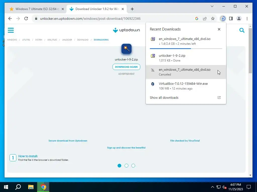Open downloads page via external-link icon
The width and height of the screenshot is (257, 192).
click(x=219, y=97)
